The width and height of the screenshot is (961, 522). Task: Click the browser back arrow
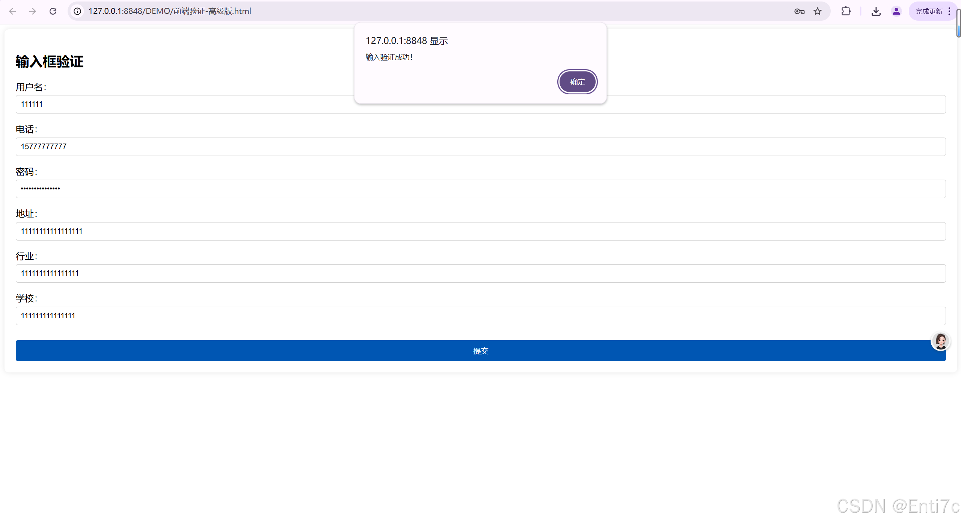[x=12, y=11]
